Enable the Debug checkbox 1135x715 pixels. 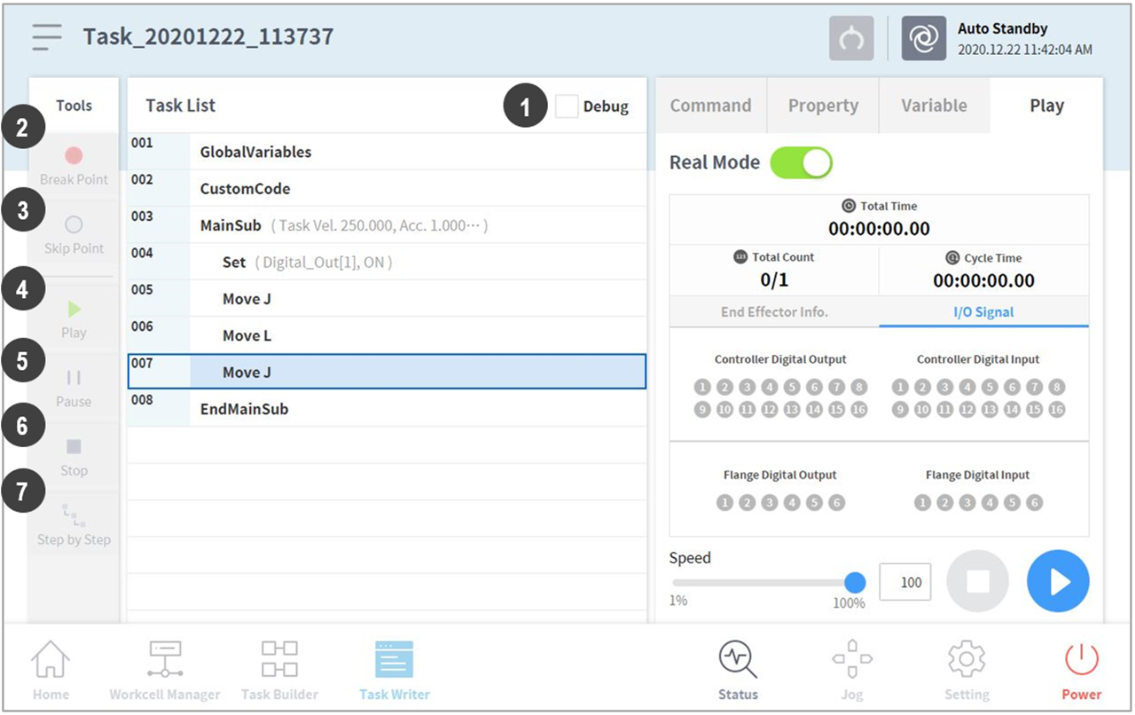(567, 106)
